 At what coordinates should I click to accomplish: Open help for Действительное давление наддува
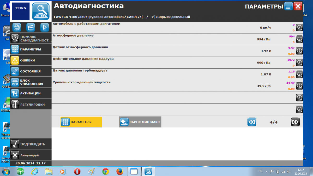click(x=299, y=63)
